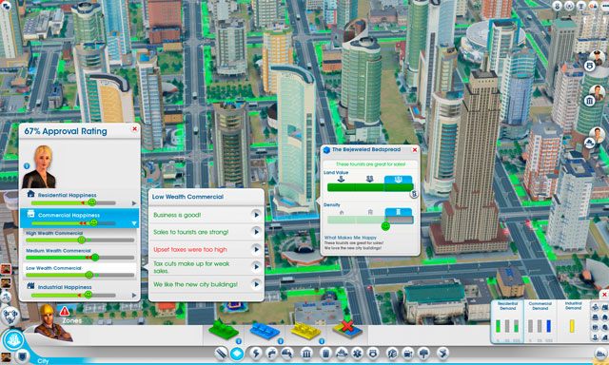609x365 pixels.
Task: Open the Fire services menu
Action: (x=341, y=354)
